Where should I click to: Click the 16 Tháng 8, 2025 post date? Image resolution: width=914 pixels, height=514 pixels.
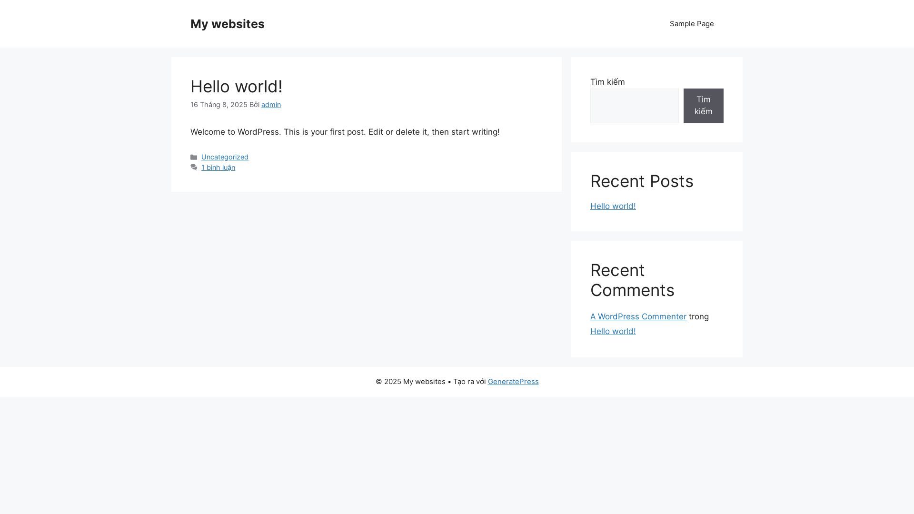tap(219, 105)
